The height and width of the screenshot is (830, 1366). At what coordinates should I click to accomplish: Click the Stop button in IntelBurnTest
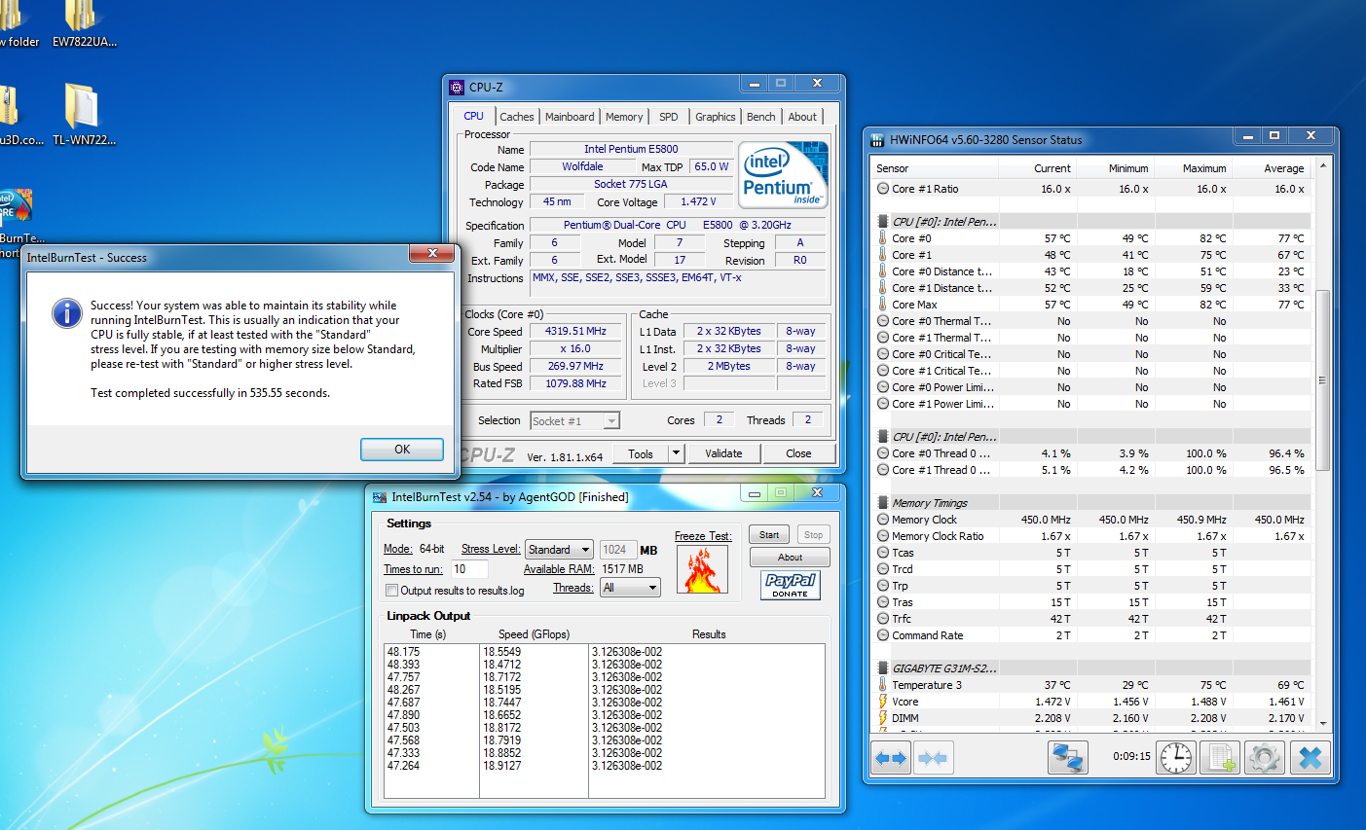tap(814, 534)
